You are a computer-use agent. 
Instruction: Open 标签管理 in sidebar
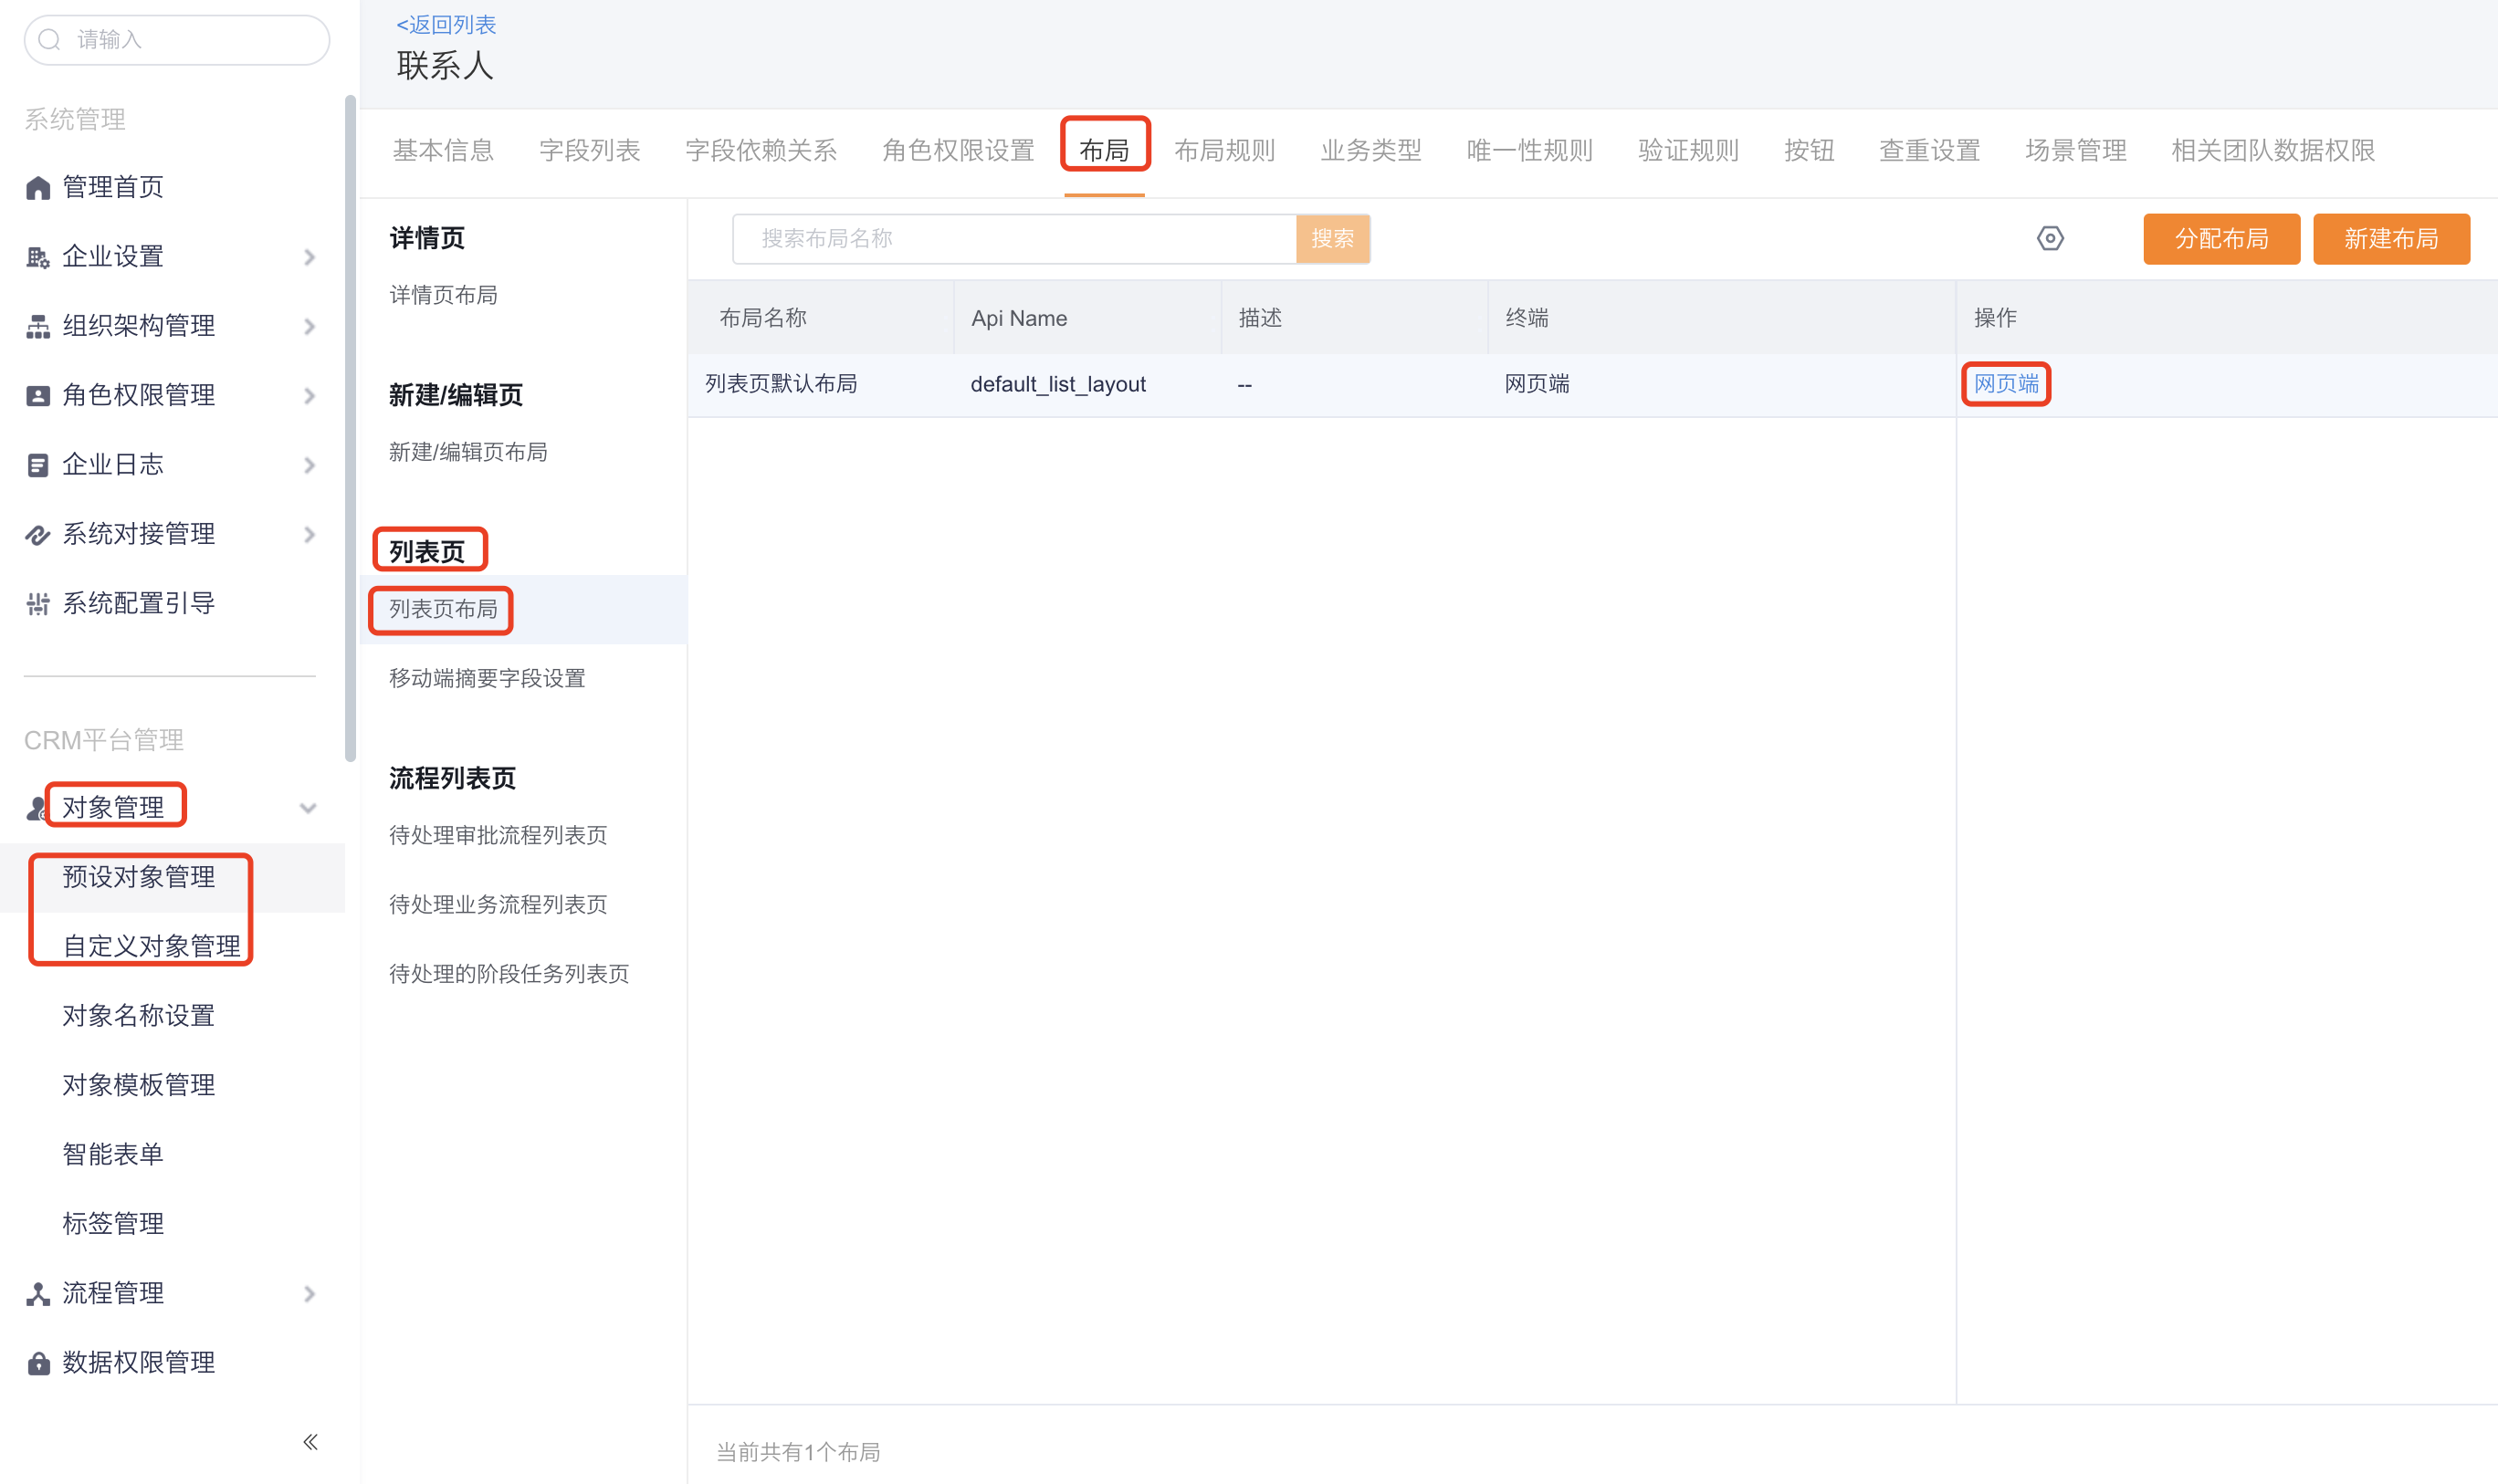(x=113, y=1224)
